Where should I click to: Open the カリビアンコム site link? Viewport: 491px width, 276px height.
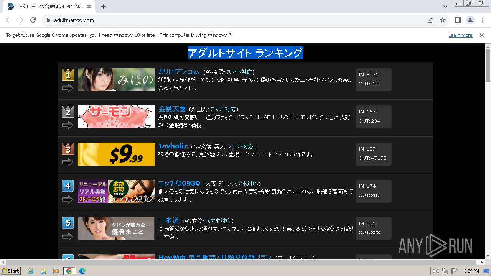(179, 72)
